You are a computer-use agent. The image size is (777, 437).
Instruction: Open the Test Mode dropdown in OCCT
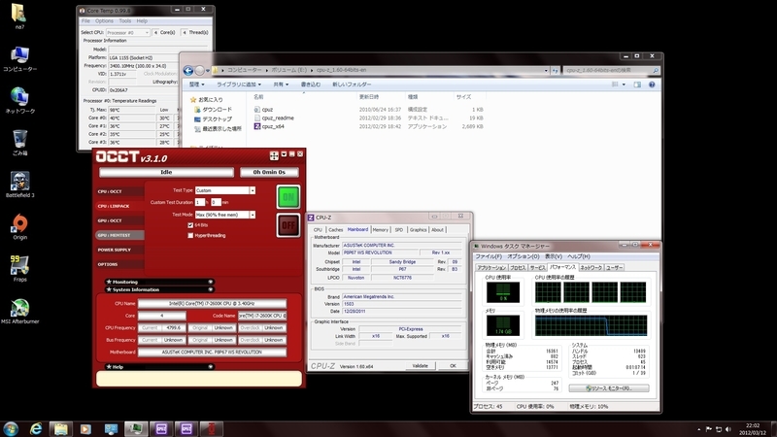pyautogui.click(x=253, y=215)
